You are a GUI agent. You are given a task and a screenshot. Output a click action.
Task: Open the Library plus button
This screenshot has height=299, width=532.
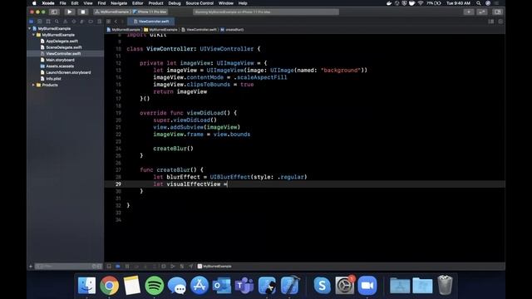coord(469,12)
